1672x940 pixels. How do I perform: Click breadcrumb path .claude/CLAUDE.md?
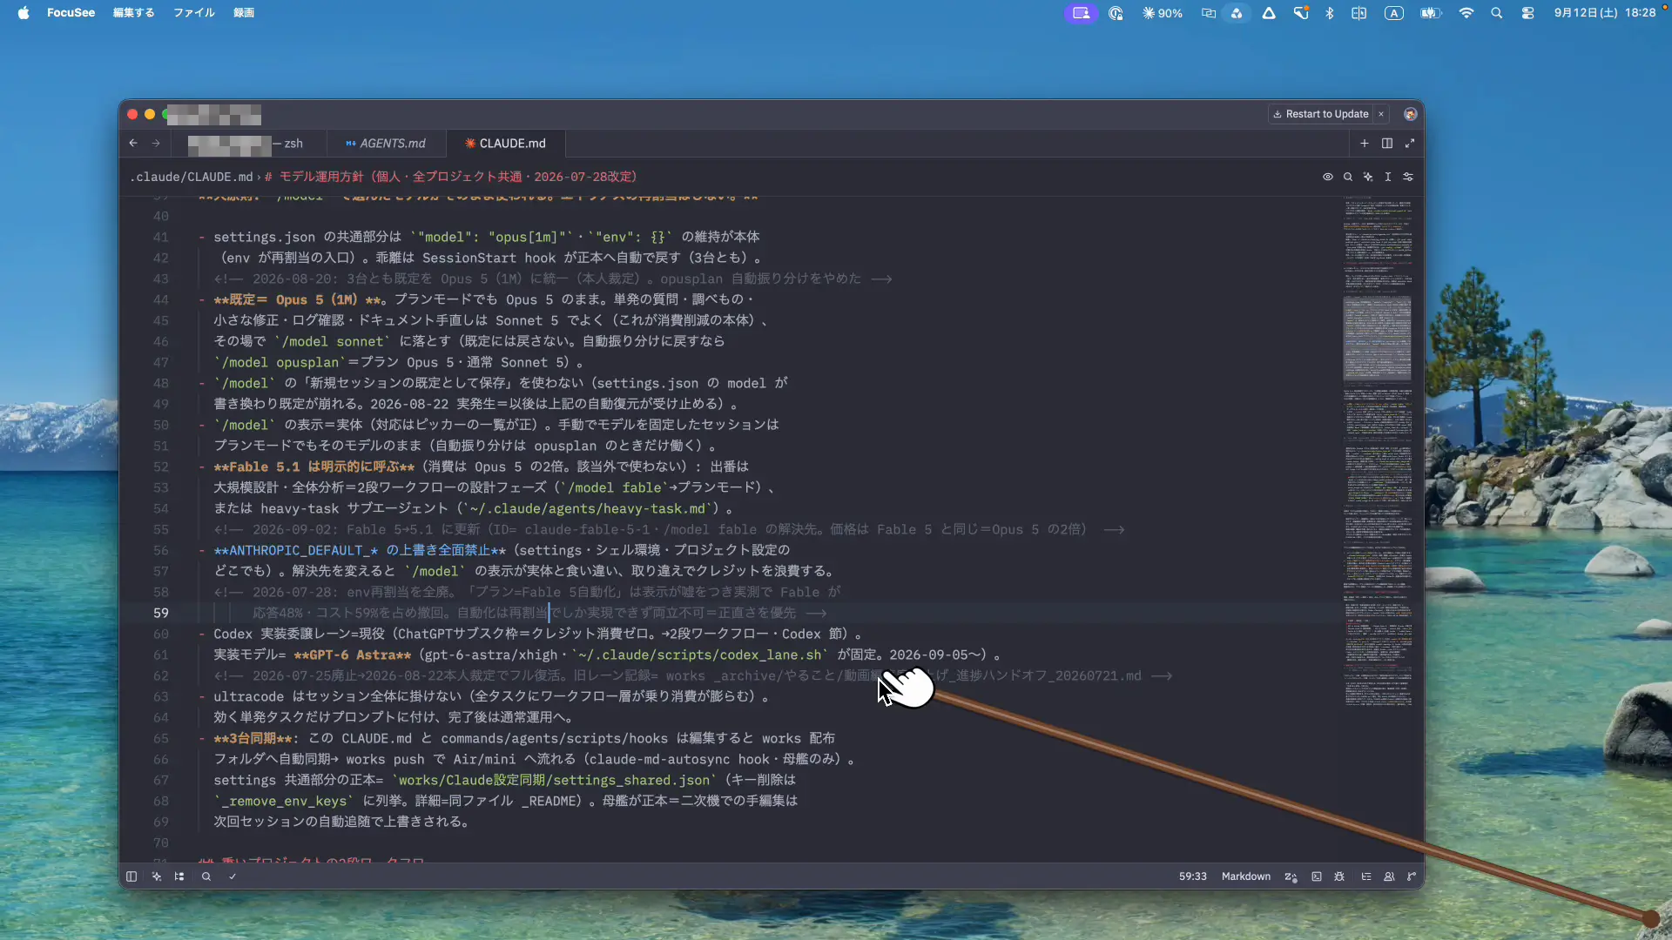(x=192, y=177)
